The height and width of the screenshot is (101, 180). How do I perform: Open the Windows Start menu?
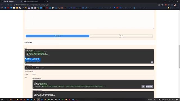[2, 100]
